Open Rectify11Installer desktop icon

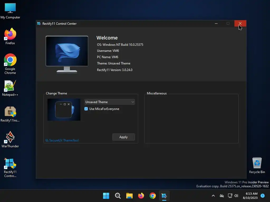[10, 114]
